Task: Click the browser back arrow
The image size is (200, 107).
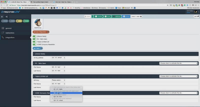Action: (x=1, y=5)
